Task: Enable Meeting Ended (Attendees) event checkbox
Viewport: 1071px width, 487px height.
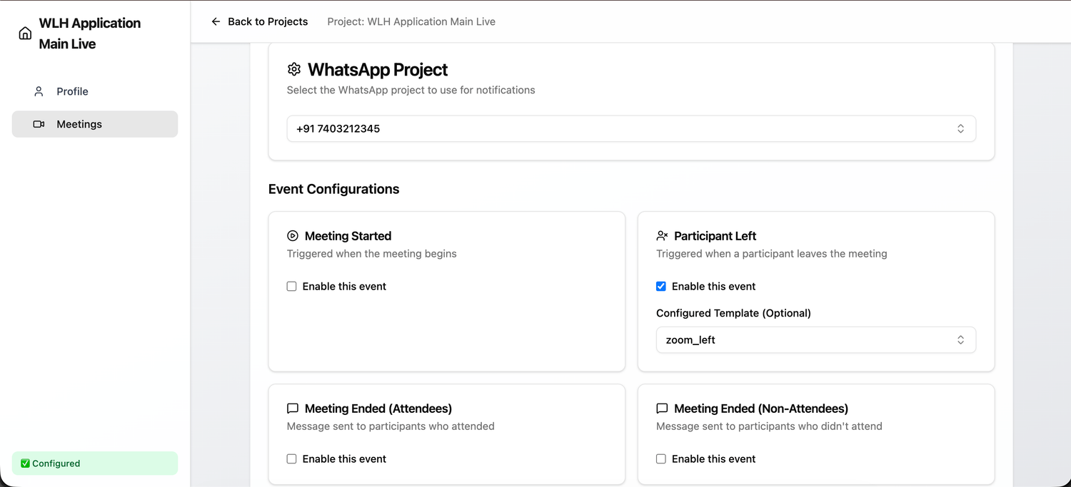Action: click(292, 459)
